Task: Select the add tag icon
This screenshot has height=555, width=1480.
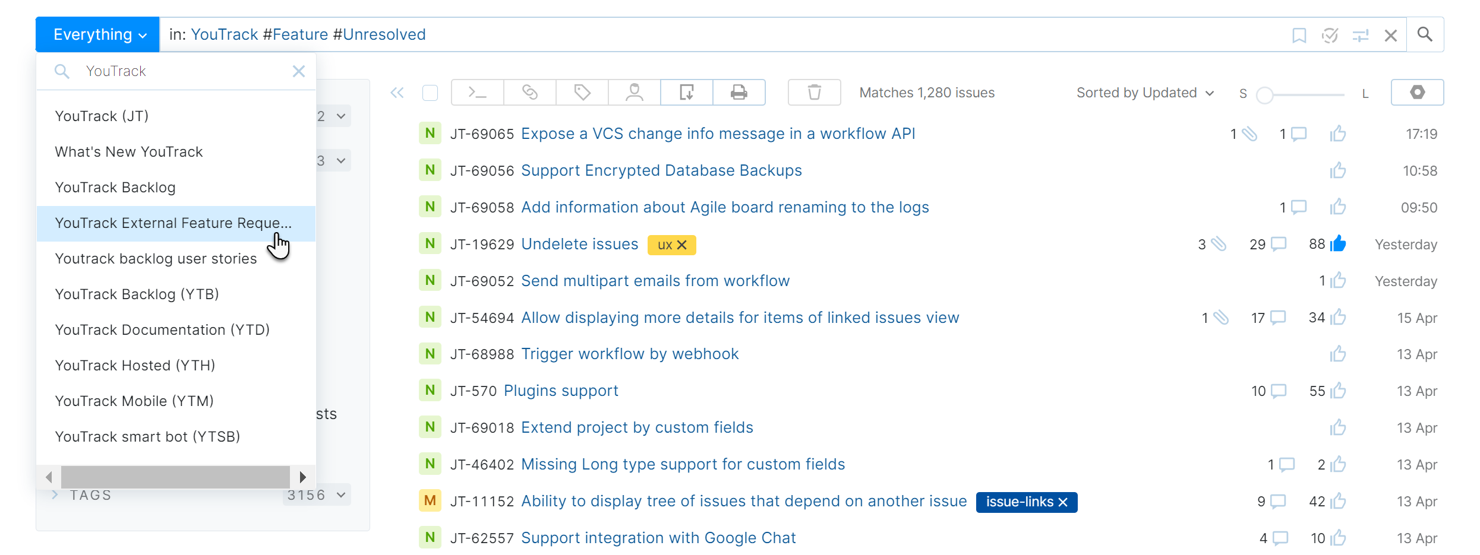Action: point(582,93)
